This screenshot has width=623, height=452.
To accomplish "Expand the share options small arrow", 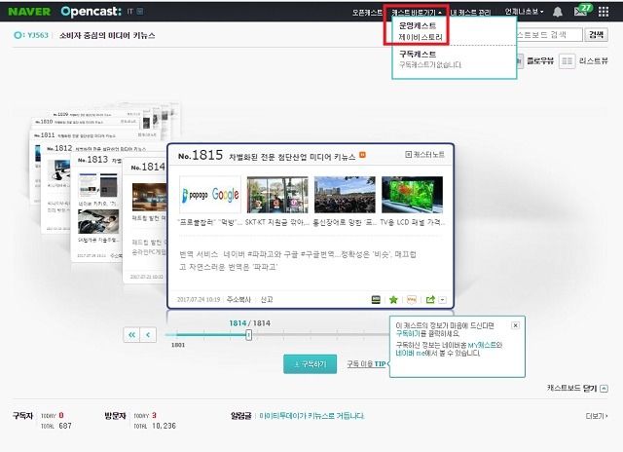I will (x=442, y=300).
